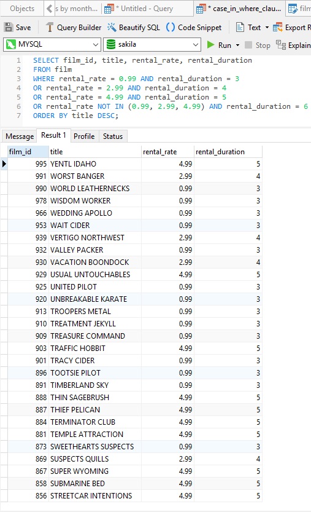Click the Beautify SQL icon

point(112,28)
